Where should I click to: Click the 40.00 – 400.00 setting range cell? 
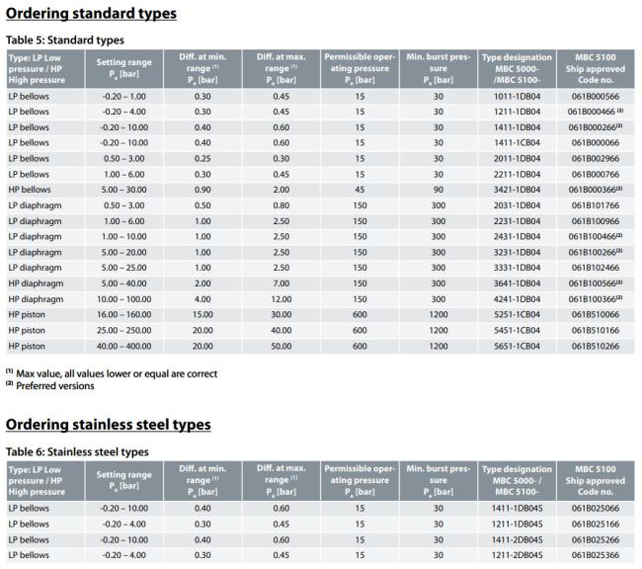coord(124,346)
